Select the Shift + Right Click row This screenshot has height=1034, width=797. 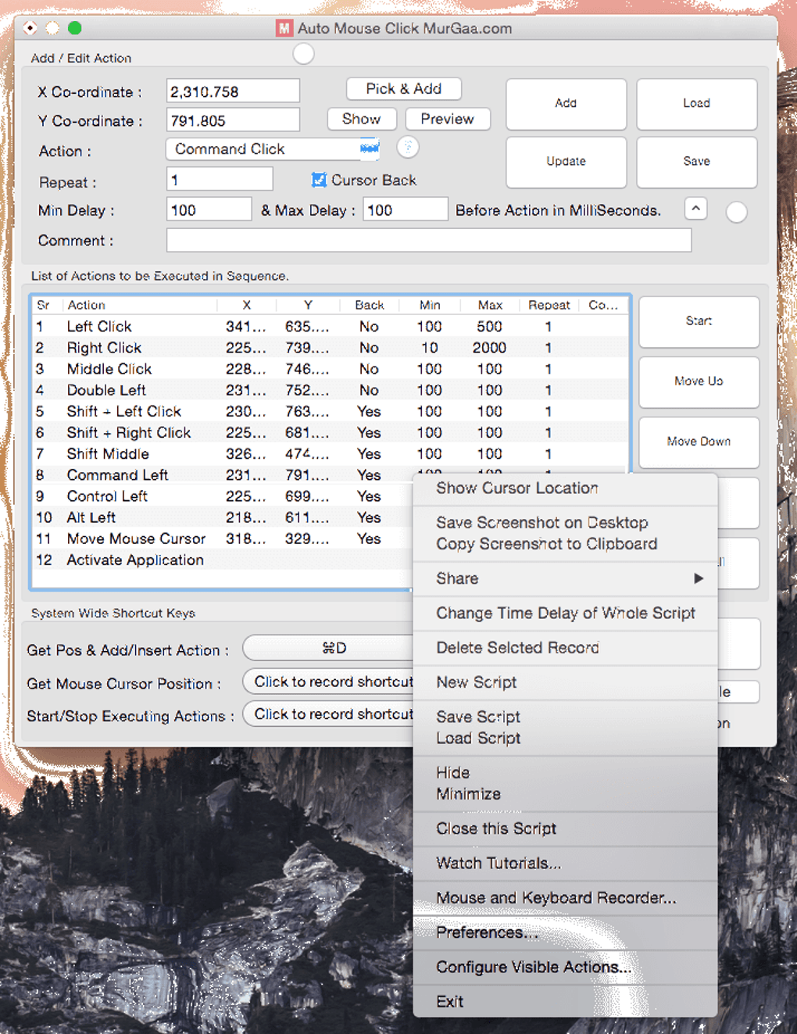(x=330, y=432)
